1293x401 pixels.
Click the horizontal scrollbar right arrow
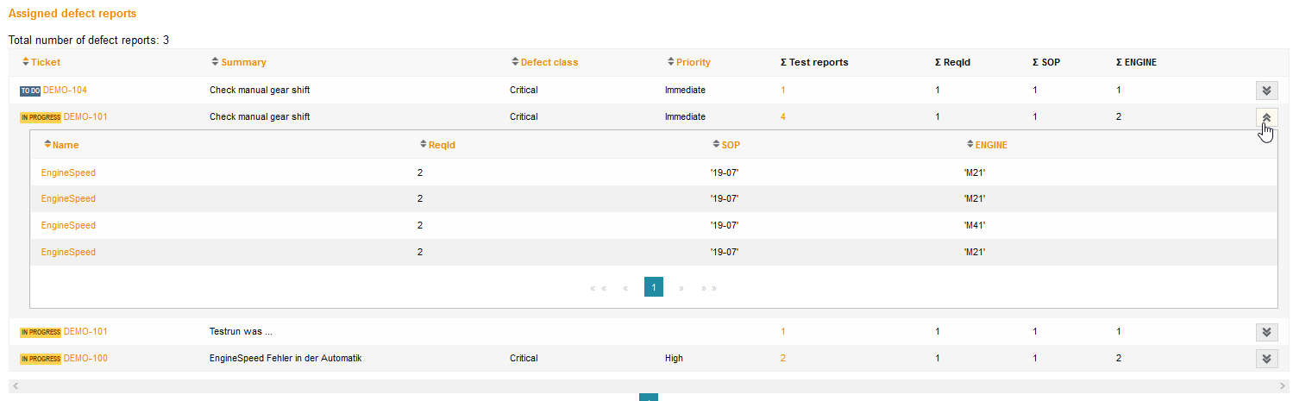point(1283,385)
